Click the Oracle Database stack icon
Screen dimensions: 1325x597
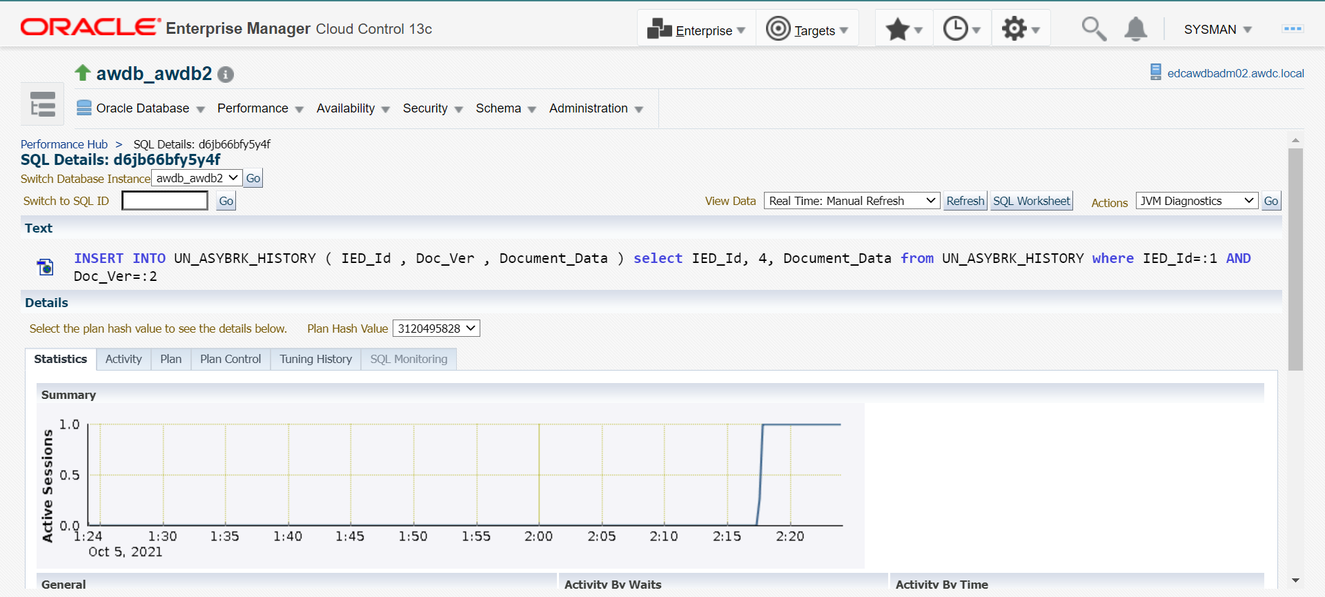click(x=84, y=108)
